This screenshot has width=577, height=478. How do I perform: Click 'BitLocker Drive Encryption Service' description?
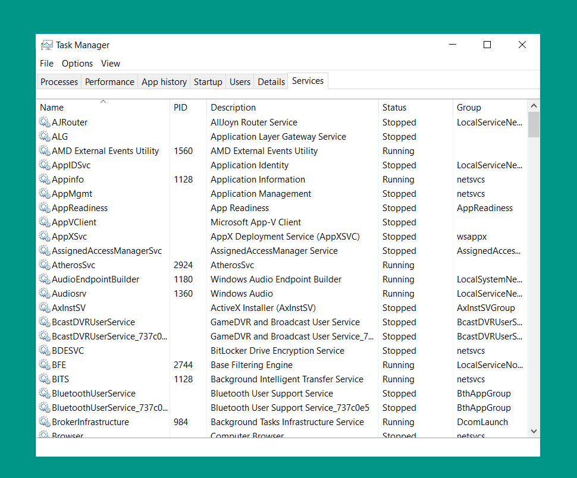click(277, 351)
